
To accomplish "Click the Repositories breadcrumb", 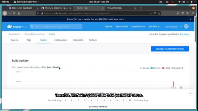I will click(x=15, y=34).
